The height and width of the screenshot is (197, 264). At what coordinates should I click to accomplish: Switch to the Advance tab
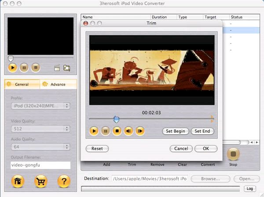[58, 84]
